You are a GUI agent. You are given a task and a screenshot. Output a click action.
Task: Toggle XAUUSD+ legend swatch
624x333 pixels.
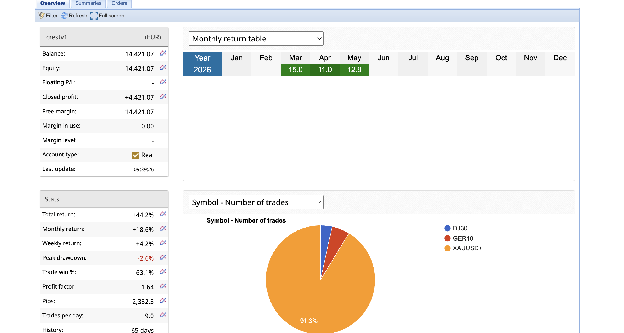coord(447,248)
